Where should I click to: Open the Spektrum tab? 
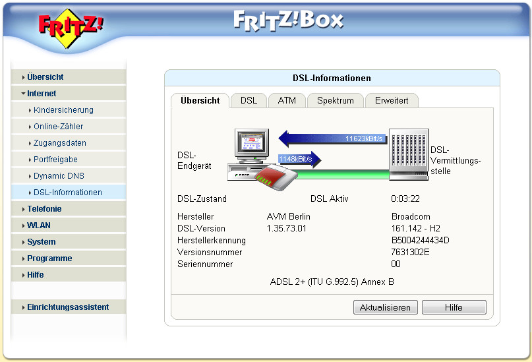(335, 101)
